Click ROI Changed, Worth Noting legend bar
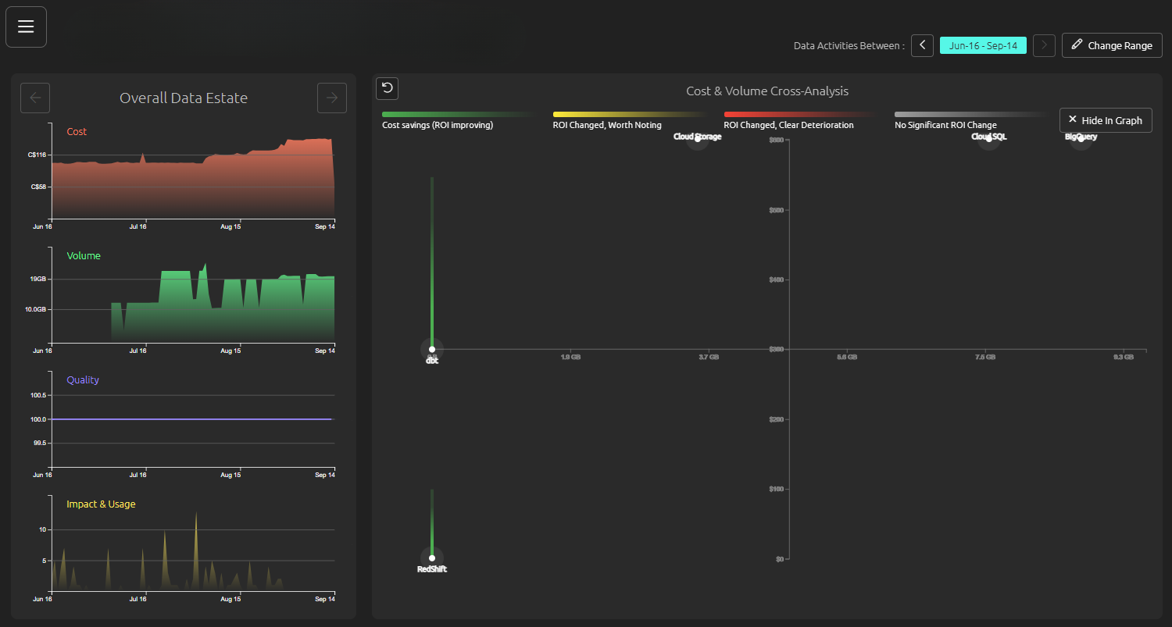 tap(631, 114)
